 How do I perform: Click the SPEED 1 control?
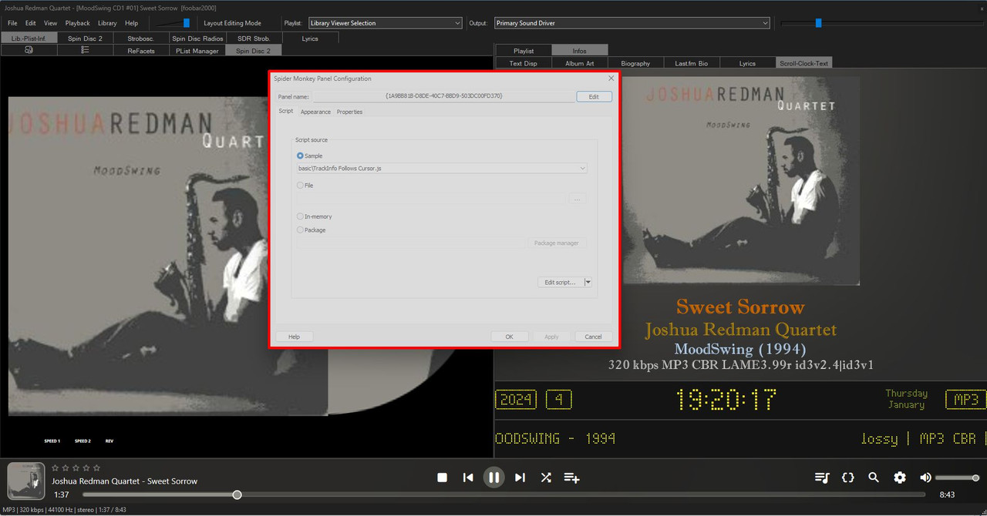(52, 441)
